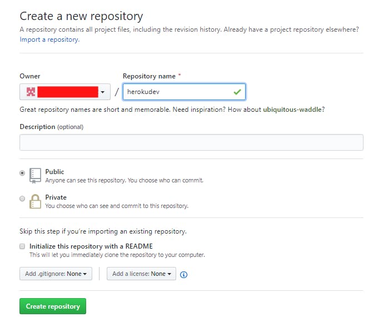
Task: Click the Public repository book icon
Action: [x=36, y=175]
